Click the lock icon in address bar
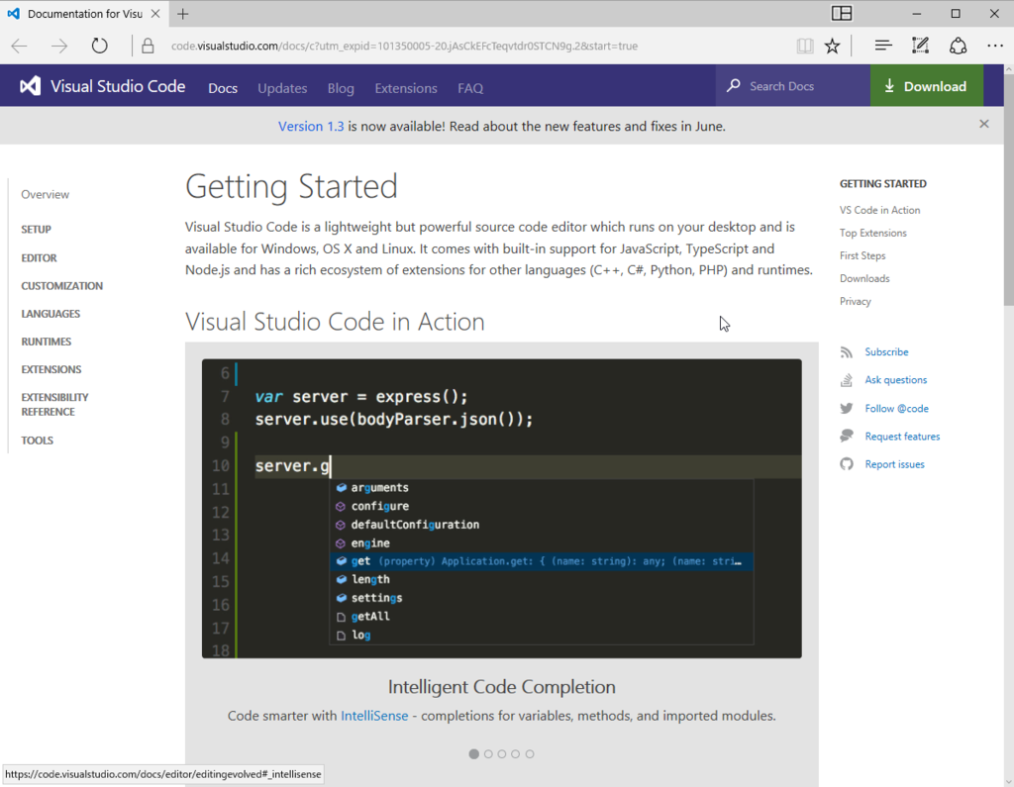 coord(148,46)
